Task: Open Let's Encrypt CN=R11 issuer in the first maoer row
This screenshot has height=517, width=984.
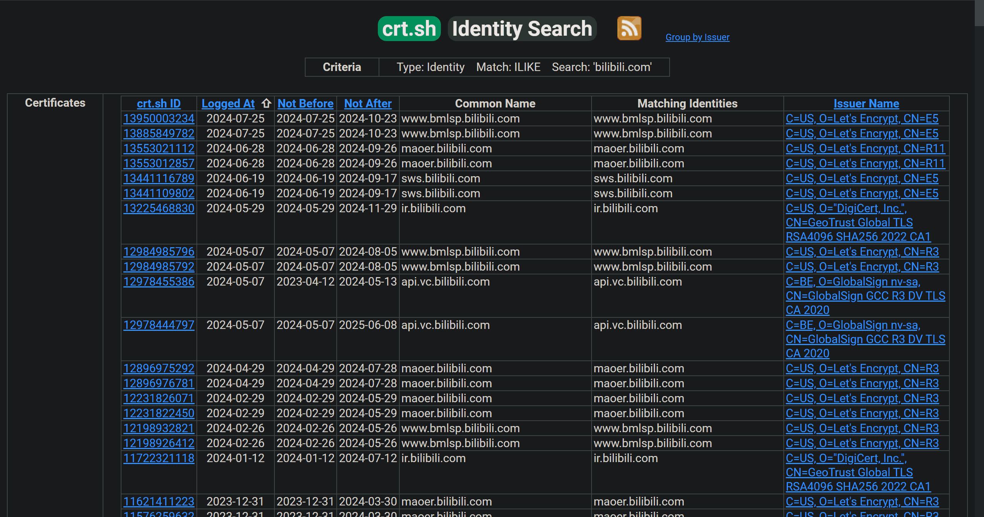Action: (x=865, y=149)
